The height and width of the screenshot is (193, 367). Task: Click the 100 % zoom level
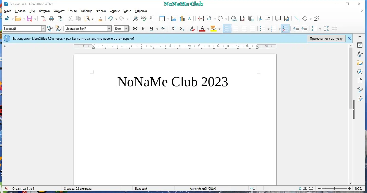(x=358, y=189)
